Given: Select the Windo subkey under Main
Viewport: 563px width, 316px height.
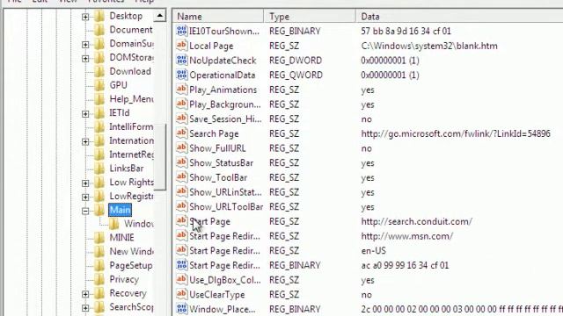Looking at the screenshot, I should 139,224.
